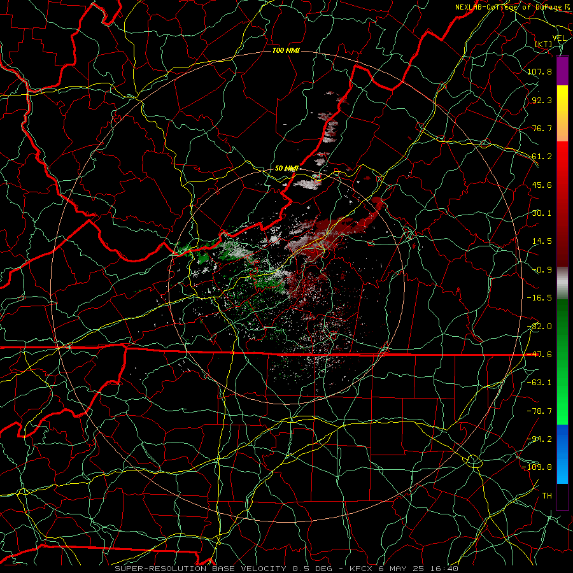The width and height of the screenshot is (573, 573).
Task: Click the -16.5 velocity scale value
Action: click(x=539, y=298)
